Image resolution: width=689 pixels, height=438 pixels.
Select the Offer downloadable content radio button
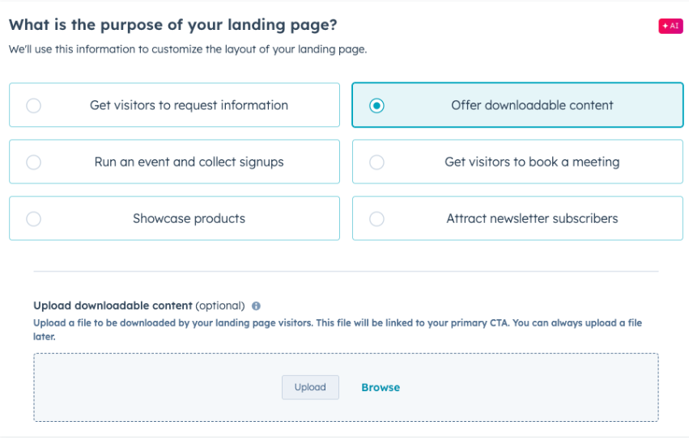[376, 106]
